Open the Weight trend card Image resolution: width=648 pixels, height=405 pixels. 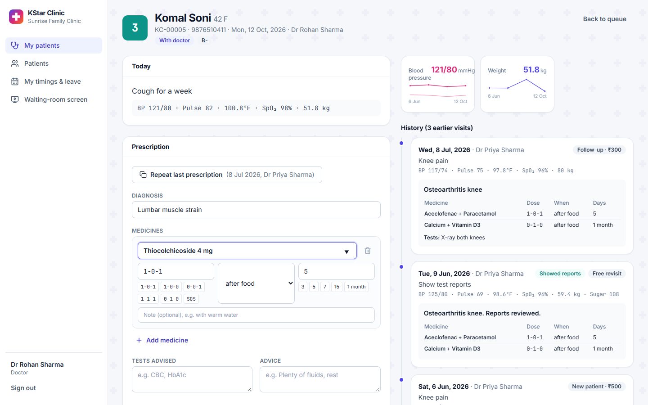tap(517, 84)
